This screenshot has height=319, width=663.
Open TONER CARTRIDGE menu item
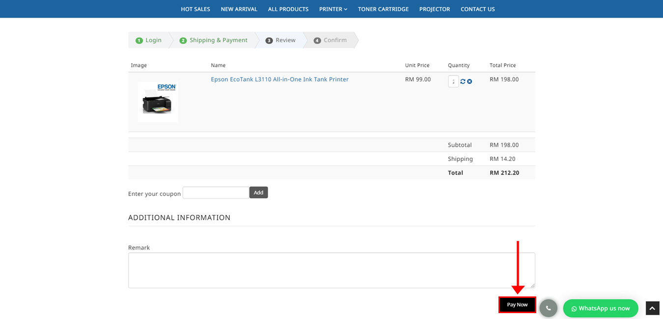tap(383, 9)
